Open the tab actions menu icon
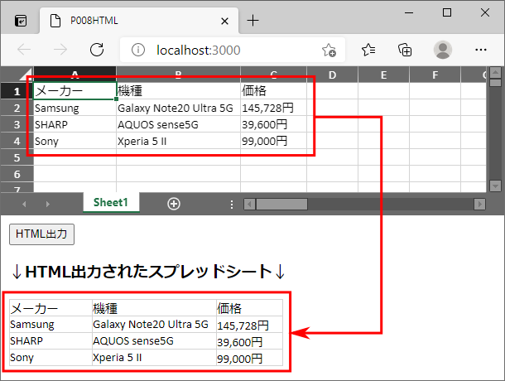This screenshot has width=505, height=381. tap(21, 21)
